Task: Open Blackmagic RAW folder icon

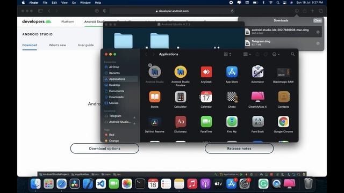Action: tap(283, 72)
